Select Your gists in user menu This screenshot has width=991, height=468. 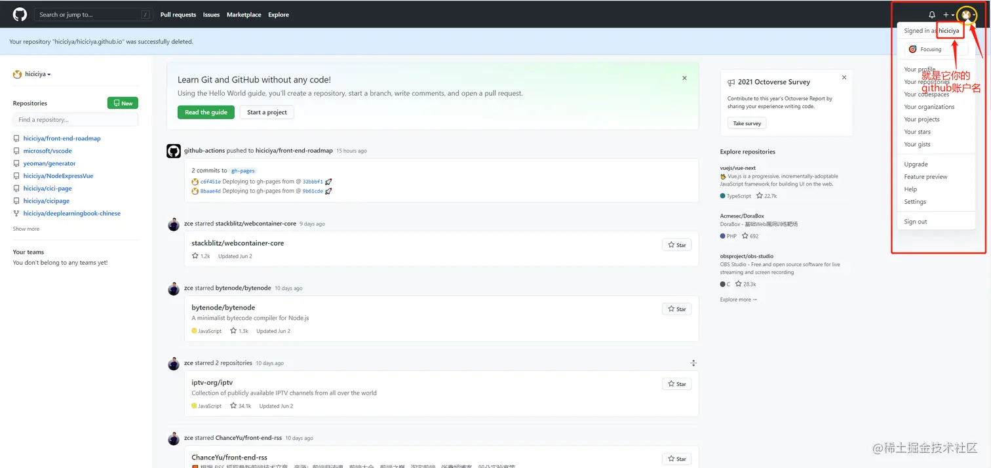(918, 144)
